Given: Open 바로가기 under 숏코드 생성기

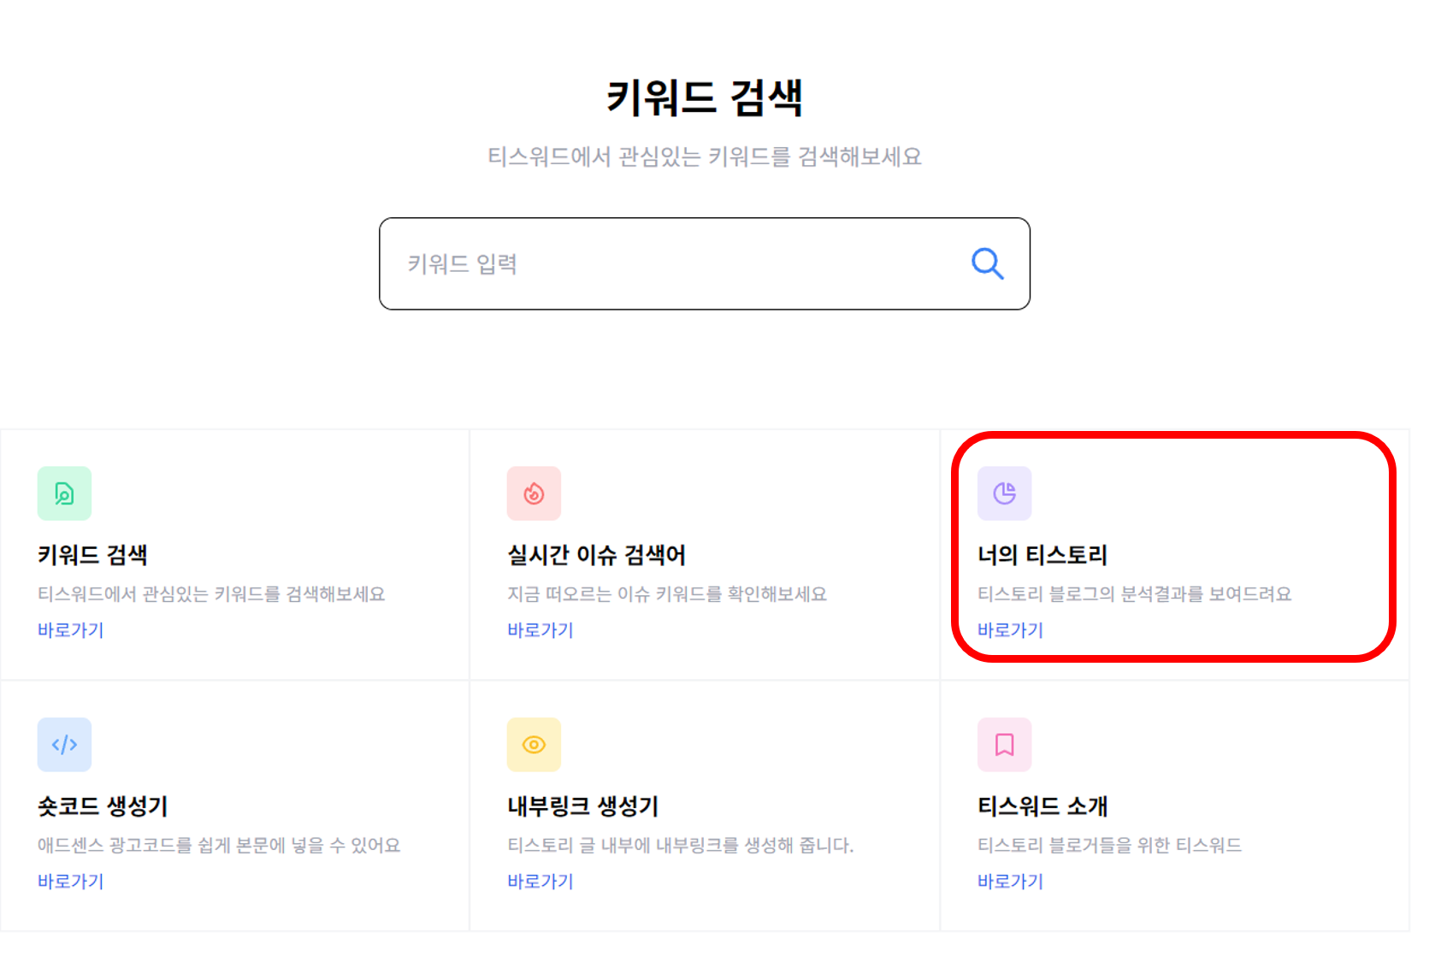Looking at the screenshot, I should (69, 881).
